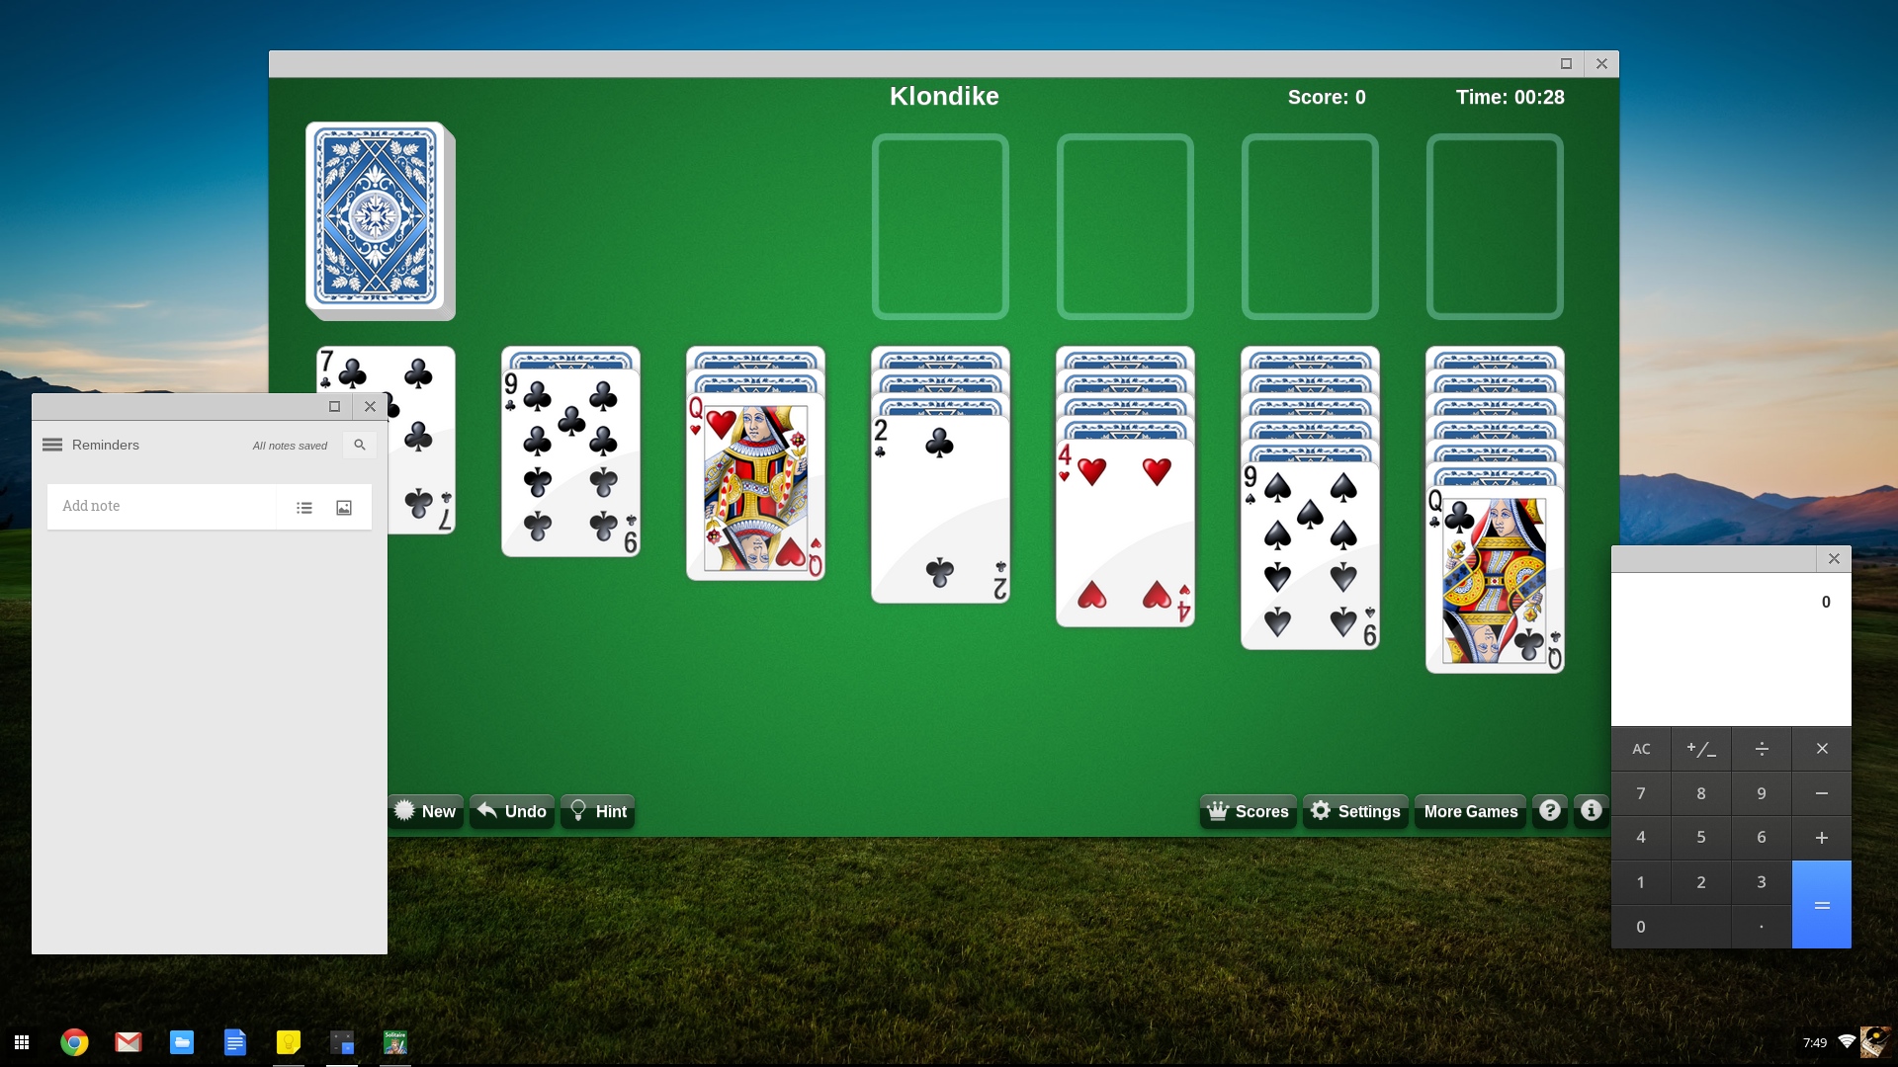Click the calculator equals button
1898x1067 pixels.
tap(1821, 904)
